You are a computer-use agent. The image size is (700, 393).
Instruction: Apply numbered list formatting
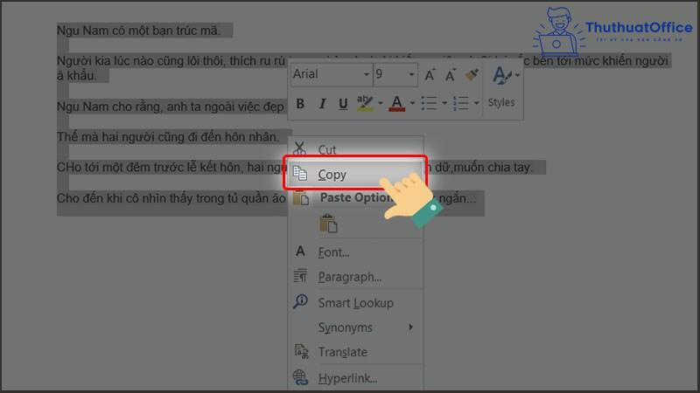pos(461,103)
